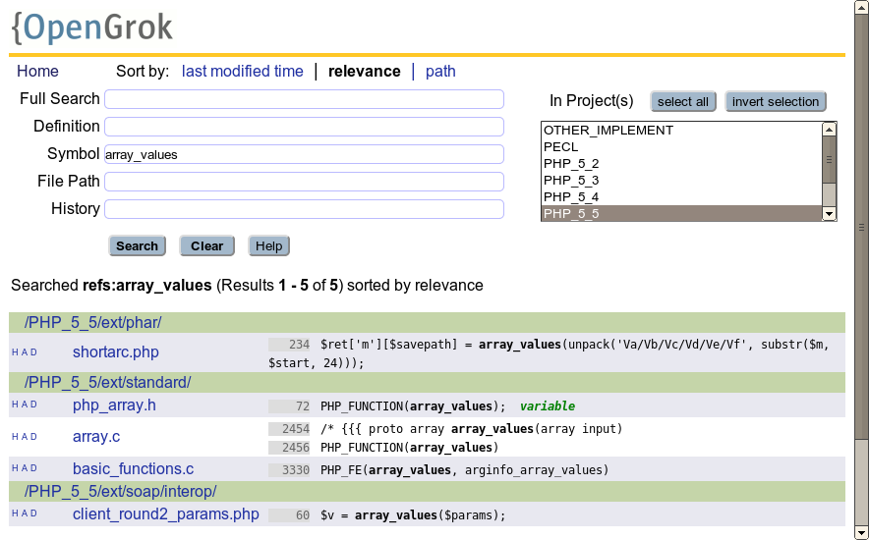
Task: Go to line 72 in php_array.h
Action: pyautogui.click(x=289, y=406)
